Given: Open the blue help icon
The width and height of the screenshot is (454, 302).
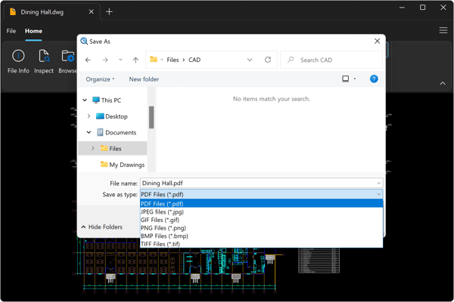Looking at the screenshot, I should point(374,79).
